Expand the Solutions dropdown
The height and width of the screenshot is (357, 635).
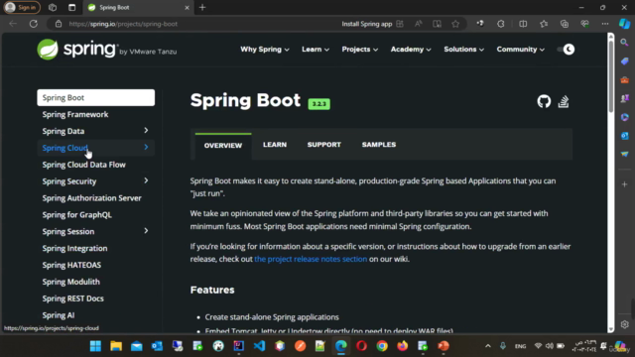click(x=463, y=50)
